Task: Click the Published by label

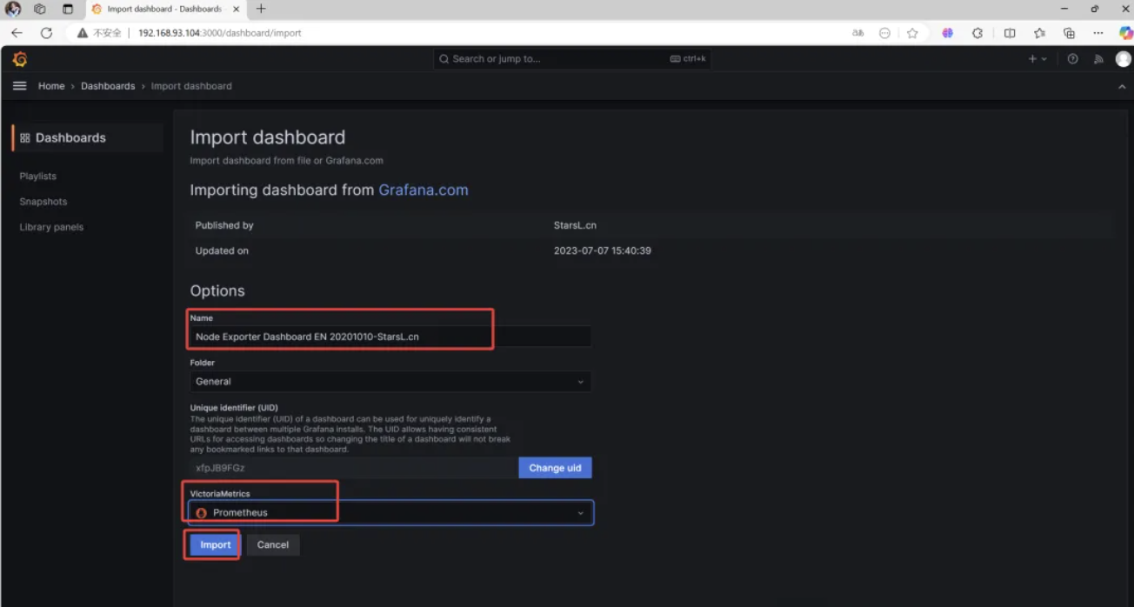Action: point(224,225)
